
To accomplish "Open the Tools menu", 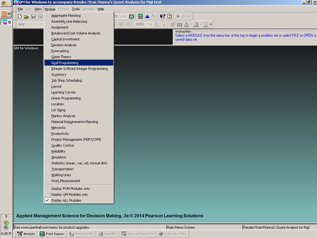I will (x=76, y=9).
